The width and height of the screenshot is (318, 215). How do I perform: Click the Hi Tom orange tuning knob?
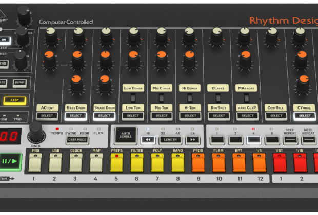click(189, 59)
